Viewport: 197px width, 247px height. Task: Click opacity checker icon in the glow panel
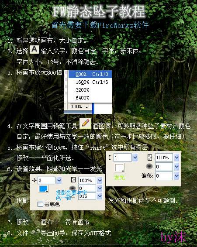(x=150, y=158)
